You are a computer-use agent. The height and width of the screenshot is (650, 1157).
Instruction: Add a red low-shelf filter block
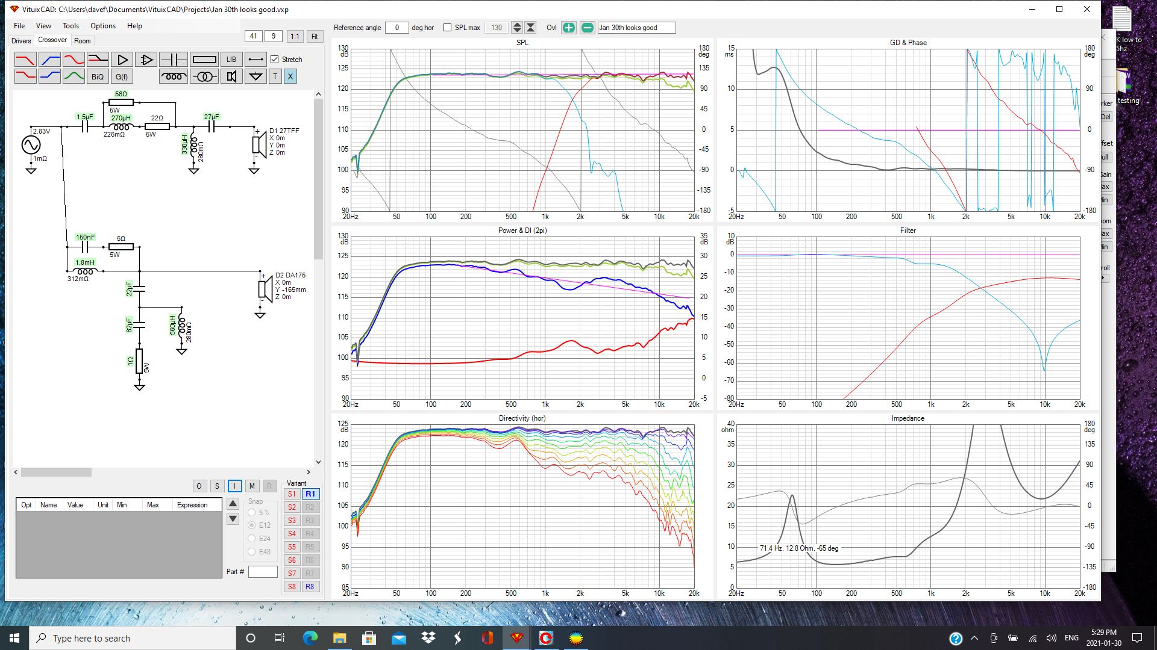pos(25,76)
